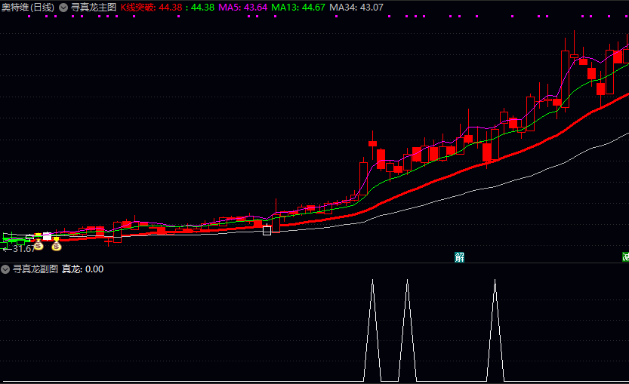Click the red K线突破: 44.38 readout

click(x=151, y=8)
